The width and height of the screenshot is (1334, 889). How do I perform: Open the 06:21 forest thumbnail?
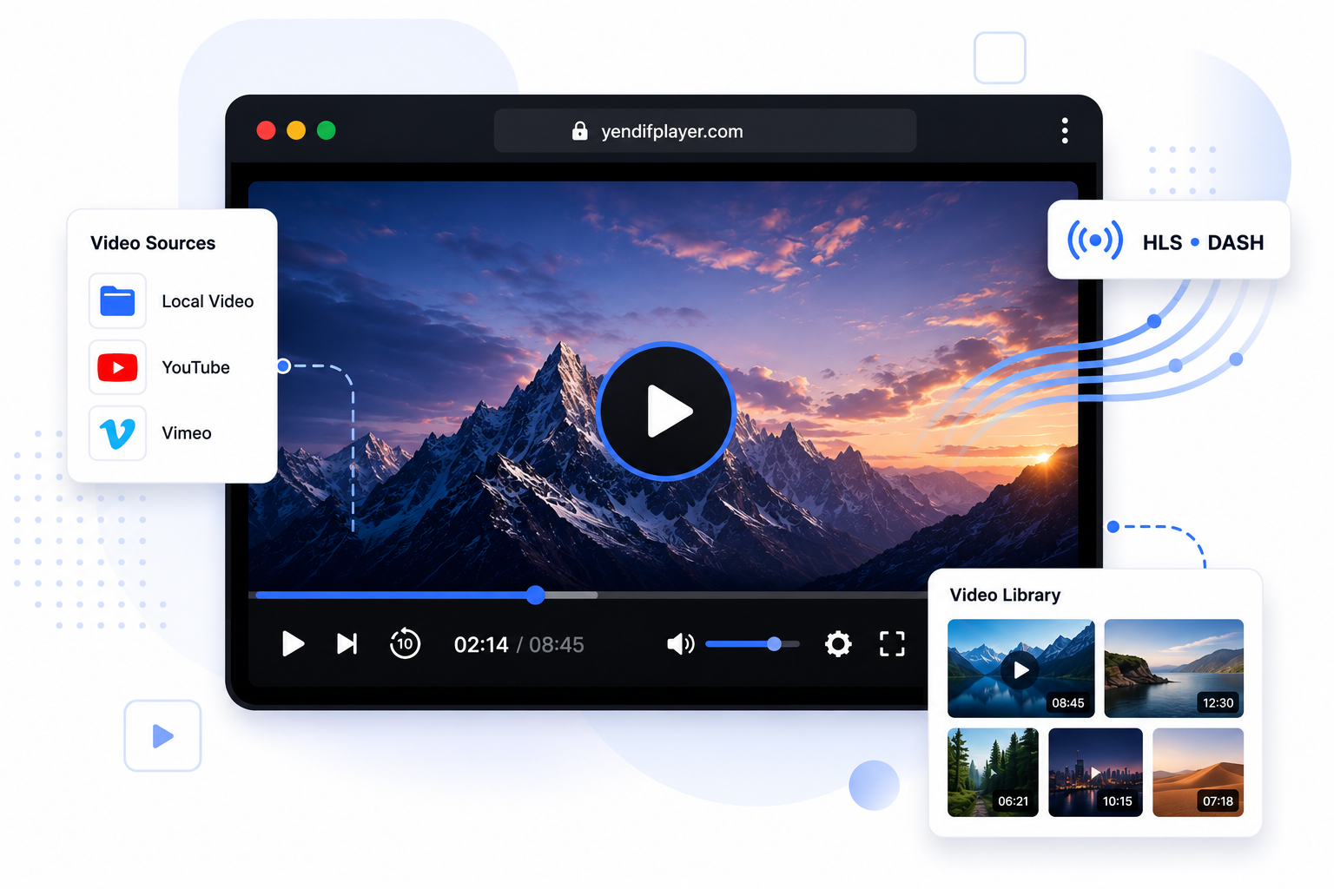(x=993, y=772)
